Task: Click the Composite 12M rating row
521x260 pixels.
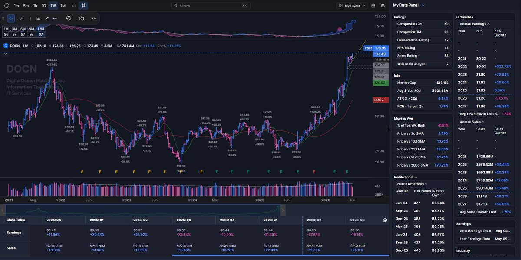Action: coord(422,24)
